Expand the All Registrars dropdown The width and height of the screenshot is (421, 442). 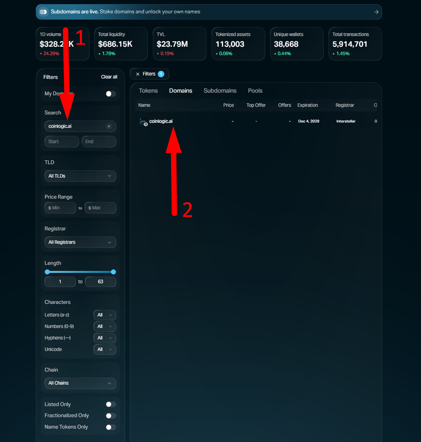[x=80, y=242]
